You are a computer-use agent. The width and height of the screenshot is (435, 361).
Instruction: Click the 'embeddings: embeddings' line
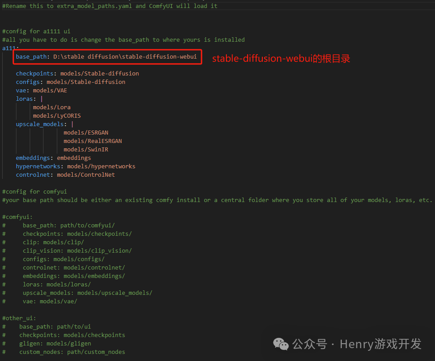point(53,158)
